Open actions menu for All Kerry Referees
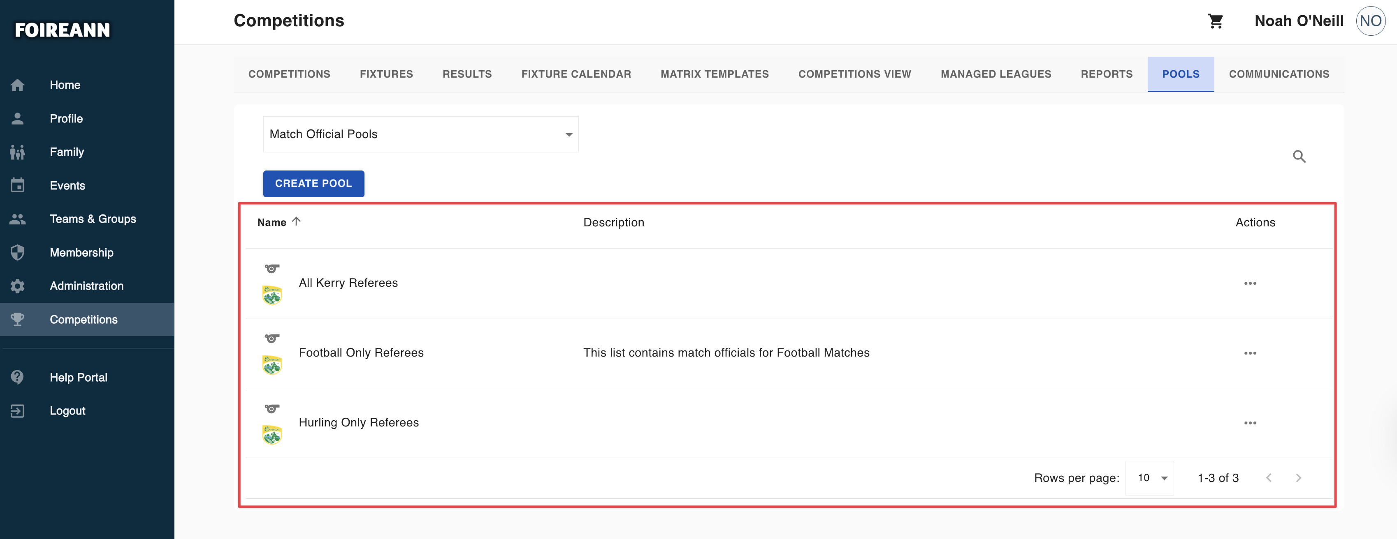 click(x=1250, y=283)
